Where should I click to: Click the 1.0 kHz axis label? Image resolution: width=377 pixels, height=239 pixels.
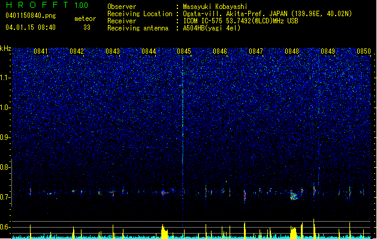[5, 108]
